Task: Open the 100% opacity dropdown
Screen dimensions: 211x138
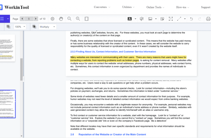Action: (x=20, y=27)
